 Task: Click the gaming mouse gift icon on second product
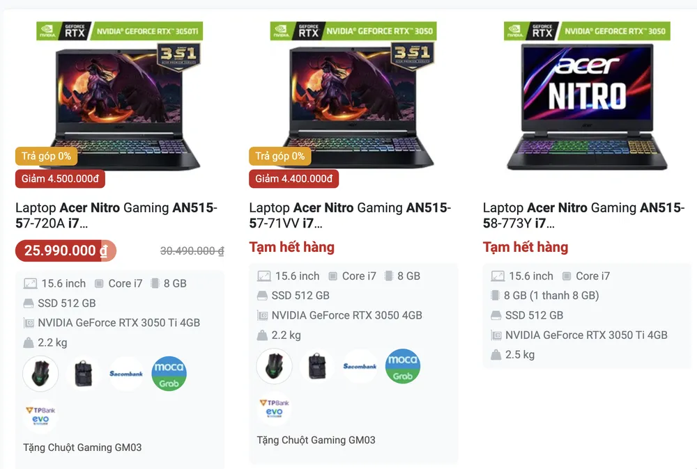click(x=274, y=366)
